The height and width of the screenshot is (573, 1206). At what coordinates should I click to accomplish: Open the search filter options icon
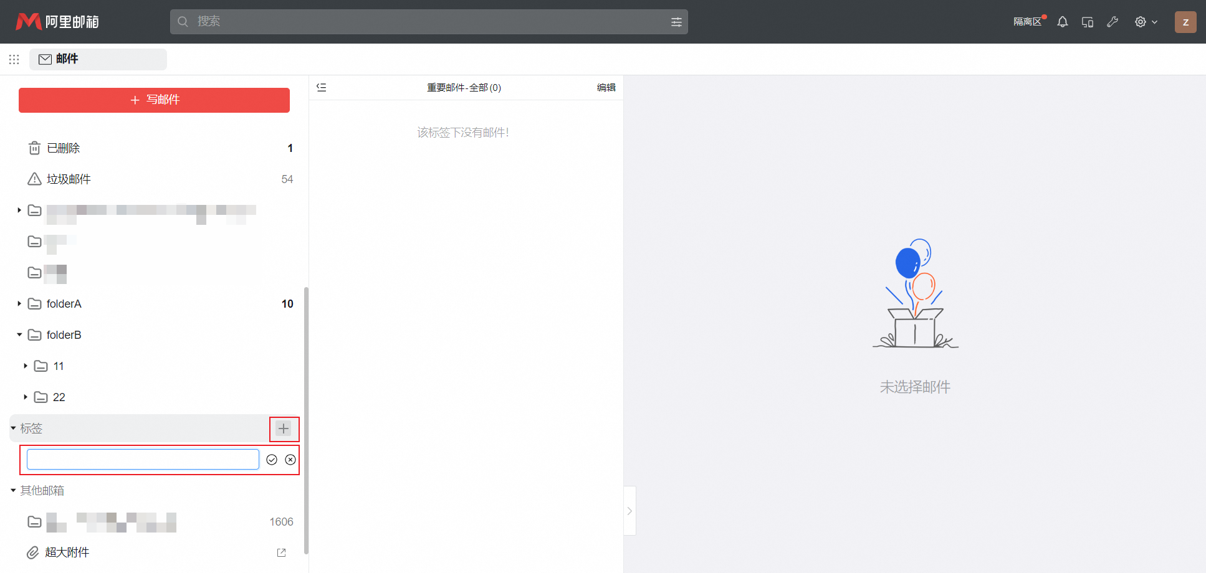point(676,22)
